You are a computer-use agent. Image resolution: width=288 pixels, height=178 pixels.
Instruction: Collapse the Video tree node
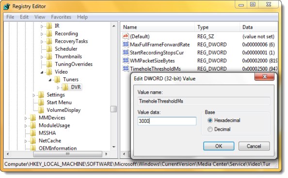point(42,72)
